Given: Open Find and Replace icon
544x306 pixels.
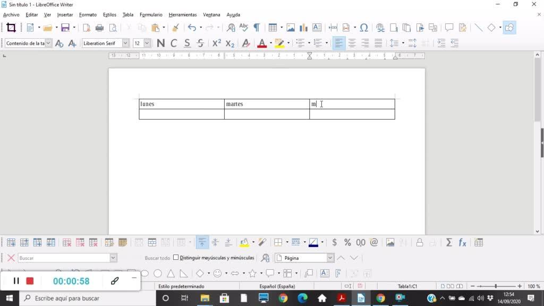Looking at the screenshot, I should (231, 28).
